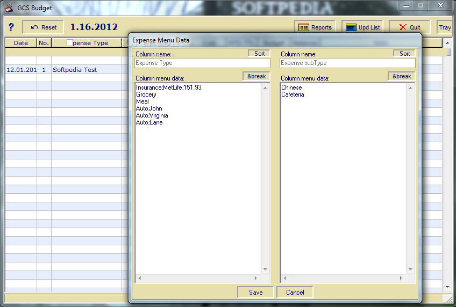This screenshot has height=307, width=456.
Task: Click the Reset button
Action: point(43,27)
